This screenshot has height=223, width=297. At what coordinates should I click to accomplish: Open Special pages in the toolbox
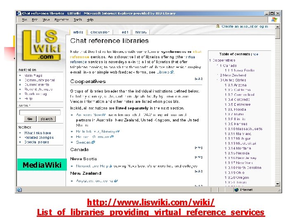37,142
